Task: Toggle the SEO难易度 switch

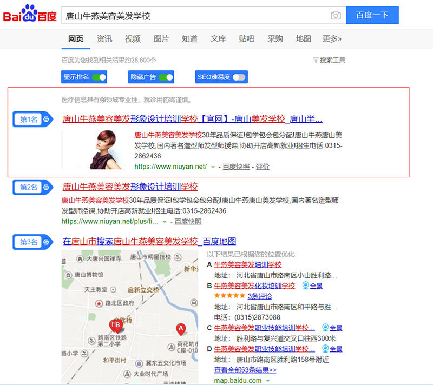Action: coord(239,77)
